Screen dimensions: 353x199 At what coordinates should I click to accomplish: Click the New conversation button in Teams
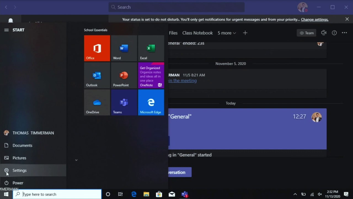[x=180, y=172]
